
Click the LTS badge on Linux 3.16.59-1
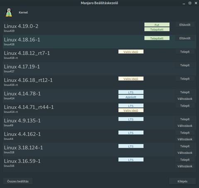tap(131, 159)
